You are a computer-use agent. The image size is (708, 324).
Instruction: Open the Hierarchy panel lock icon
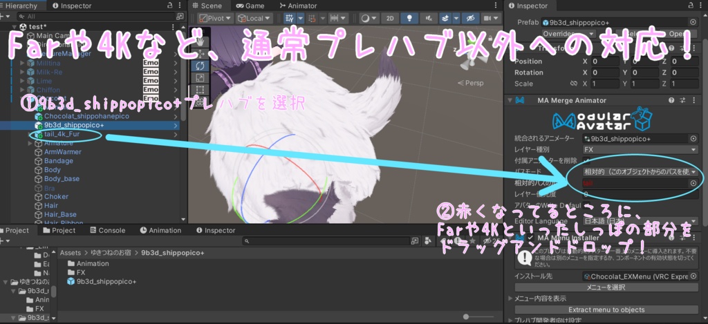(x=169, y=6)
